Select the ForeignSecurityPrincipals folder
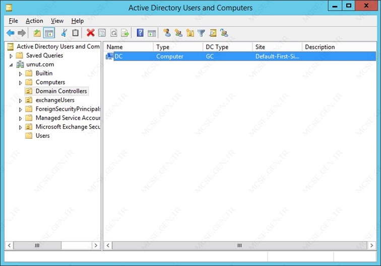381x266 pixels. 68,109
